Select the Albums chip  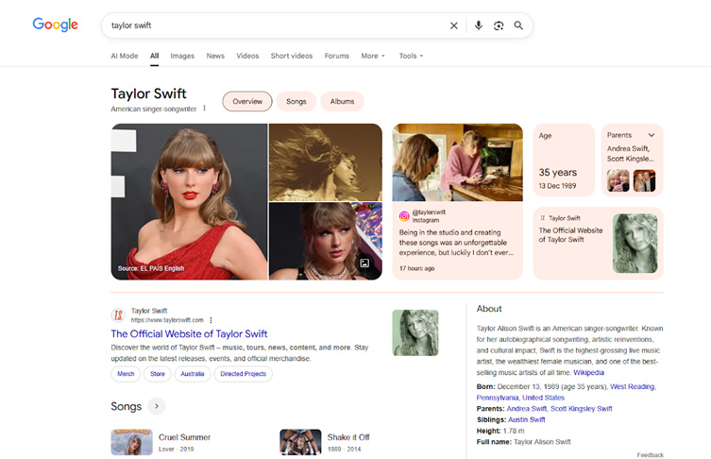(342, 101)
